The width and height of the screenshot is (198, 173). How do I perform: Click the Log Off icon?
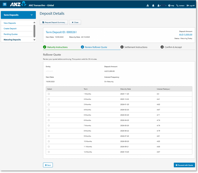(x=188, y=5)
